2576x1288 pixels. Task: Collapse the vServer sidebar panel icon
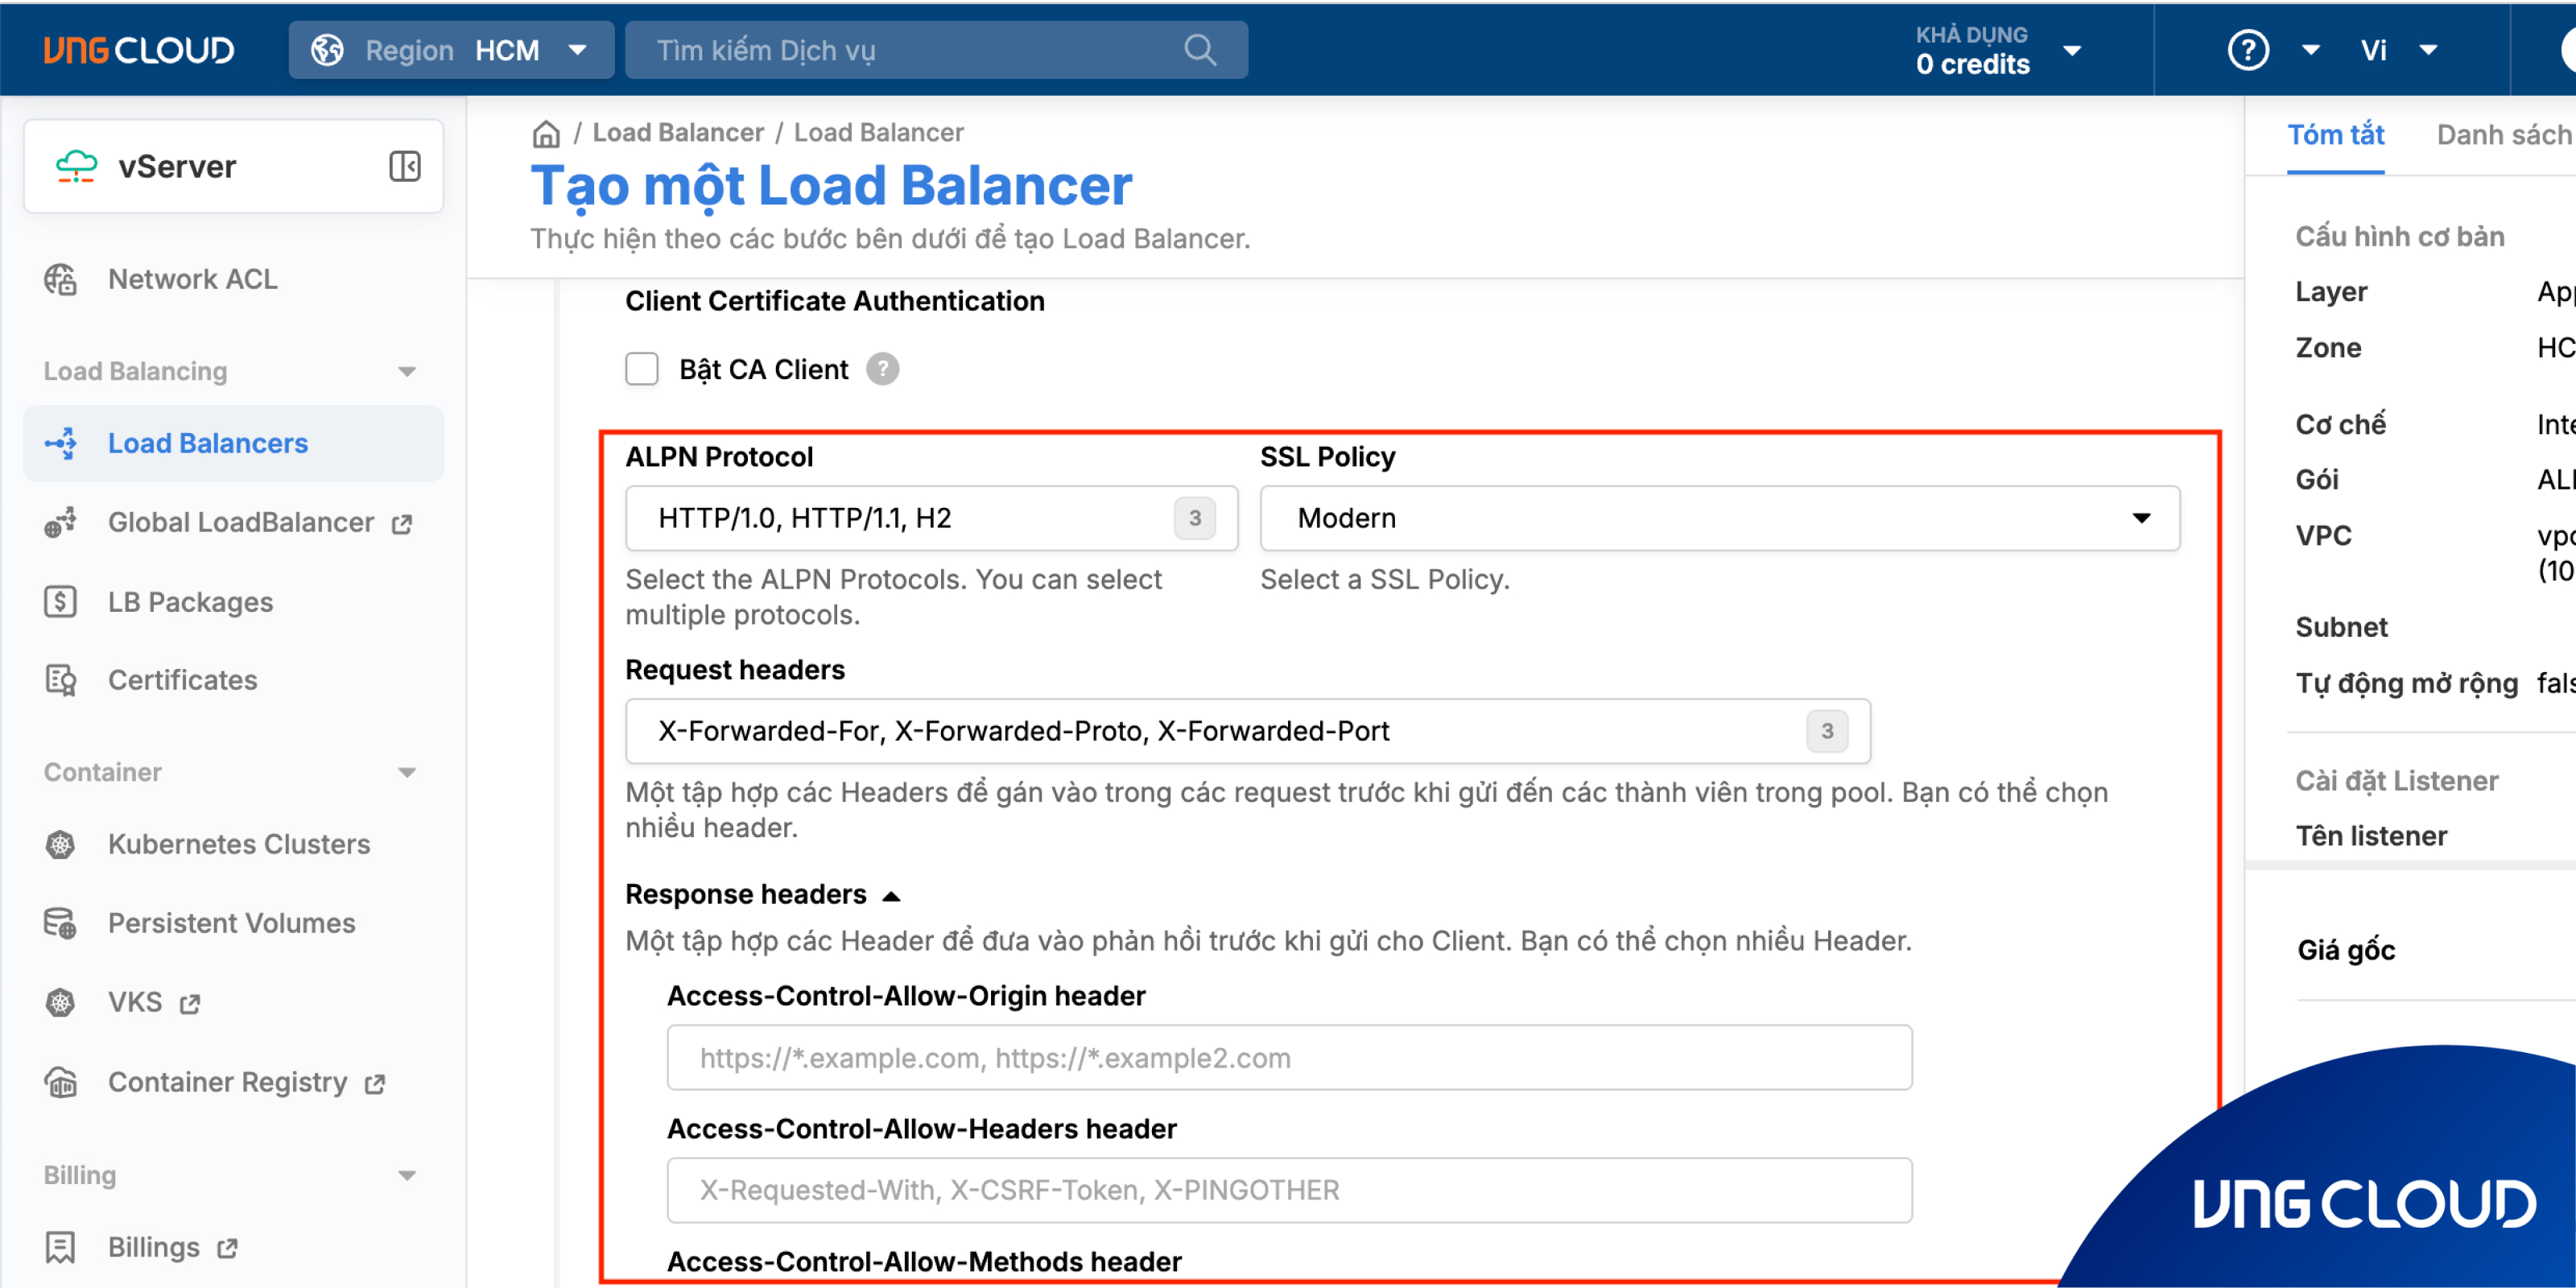(x=404, y=166)
